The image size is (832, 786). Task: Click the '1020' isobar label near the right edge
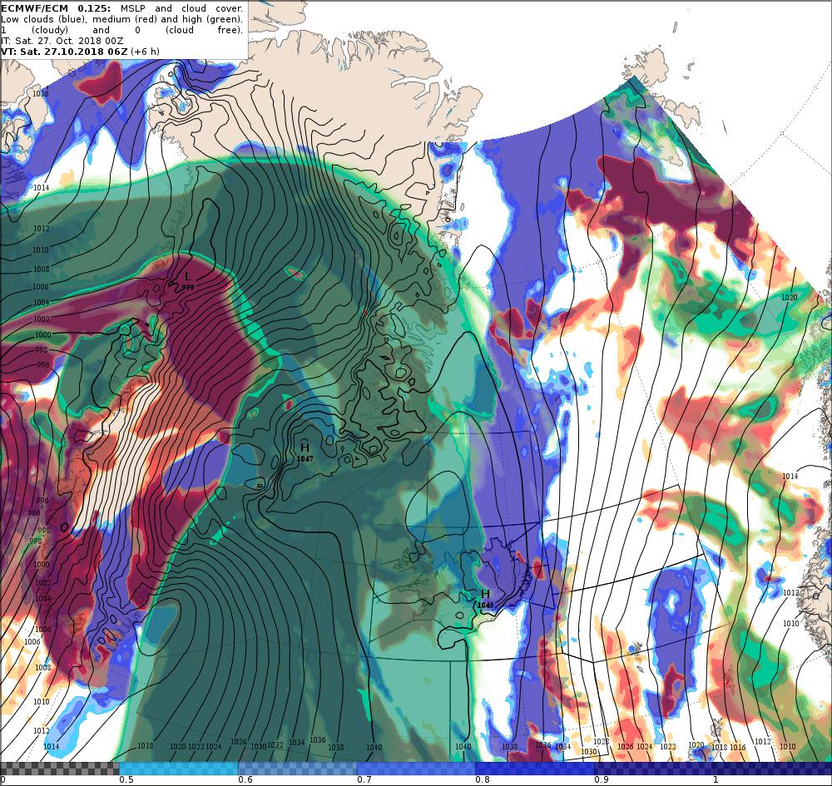click(789, 298)
